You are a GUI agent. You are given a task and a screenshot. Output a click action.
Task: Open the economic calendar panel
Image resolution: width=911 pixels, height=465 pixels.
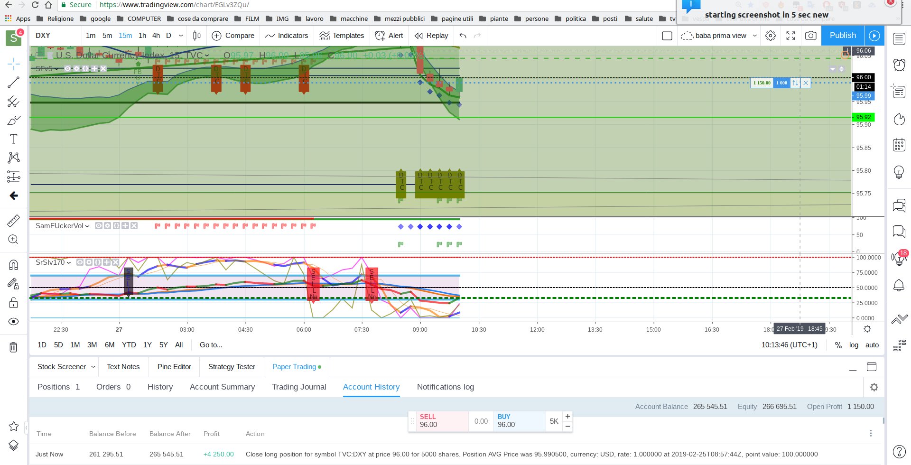point(899,145)
